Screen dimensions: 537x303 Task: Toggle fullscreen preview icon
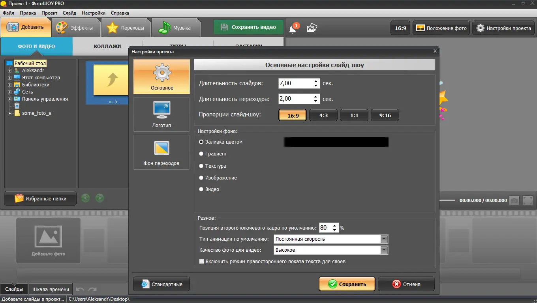[528, 200]
